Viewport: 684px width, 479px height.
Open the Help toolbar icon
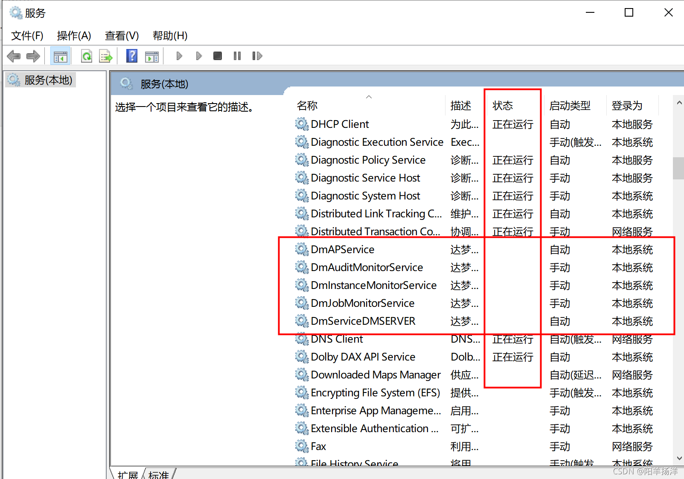click(x=132, y=56)
